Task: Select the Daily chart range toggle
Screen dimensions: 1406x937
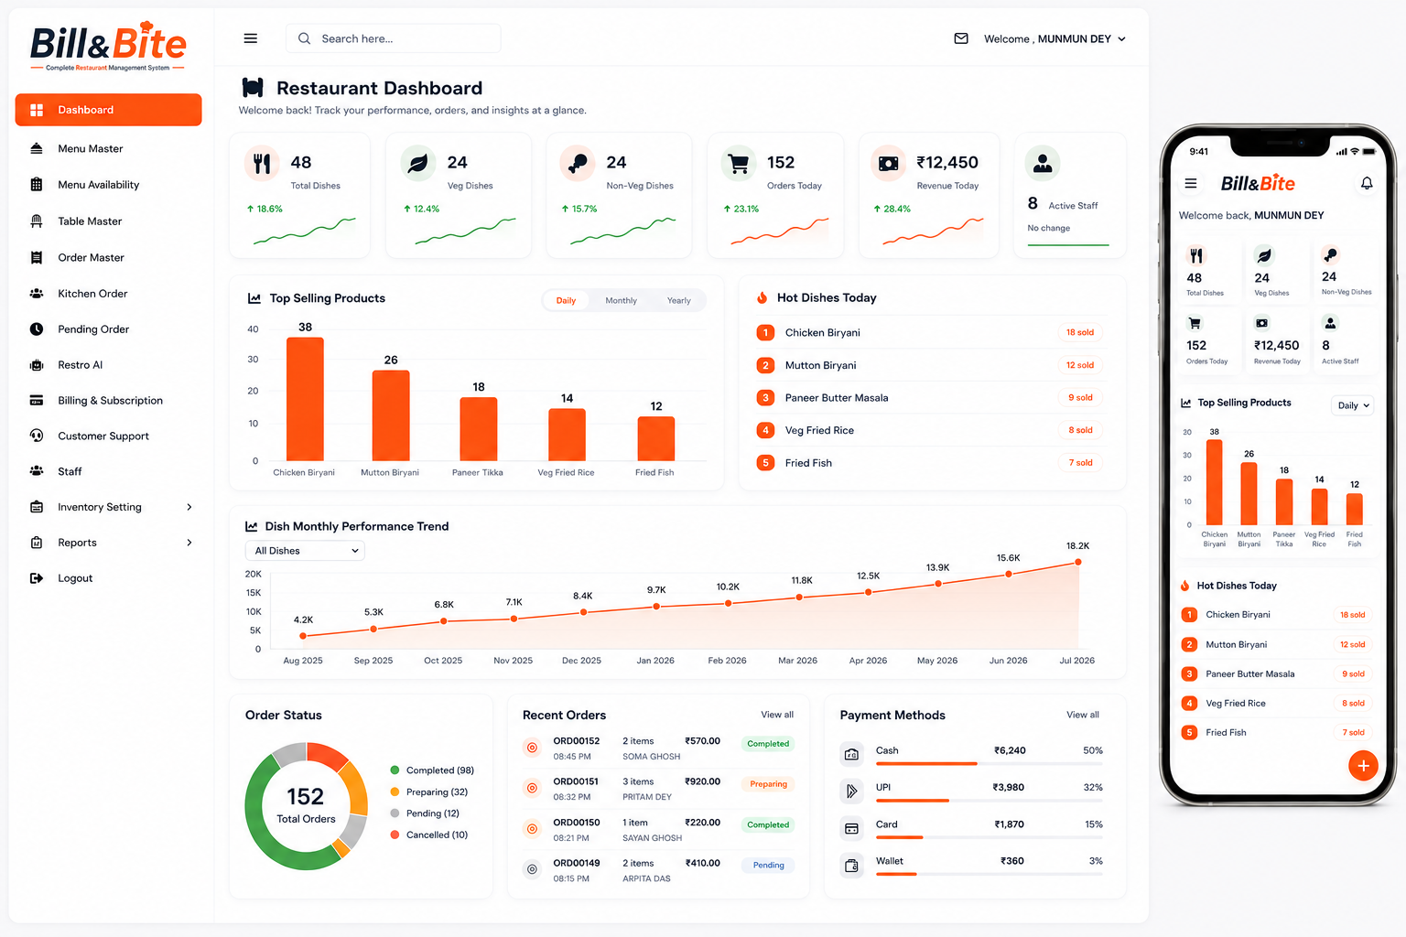Action: [566, 300]
